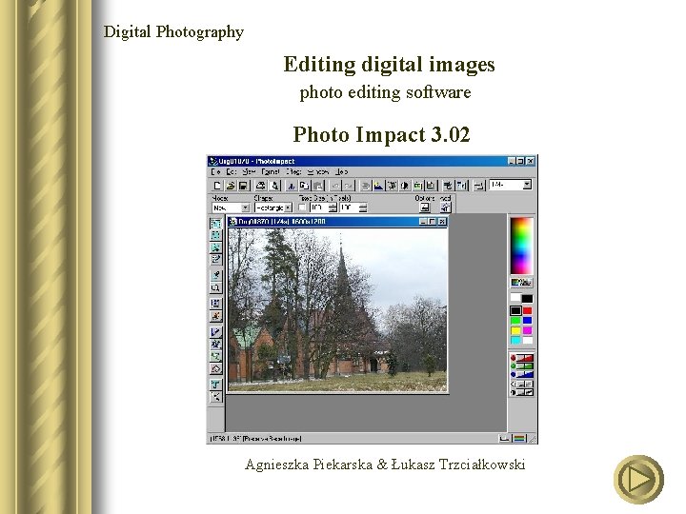Click the 'Agnieszka Piekarska & Łukasz Trzciałkowski' author line
The height and width of the screenshot is (514, 686).
385,465
